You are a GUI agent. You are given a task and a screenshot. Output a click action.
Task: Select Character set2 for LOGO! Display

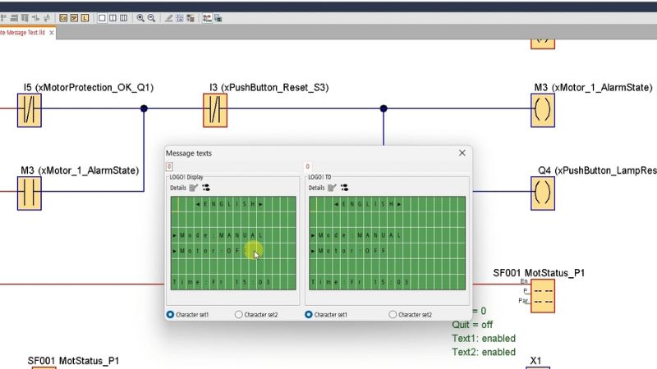click(x=238, y=314)
